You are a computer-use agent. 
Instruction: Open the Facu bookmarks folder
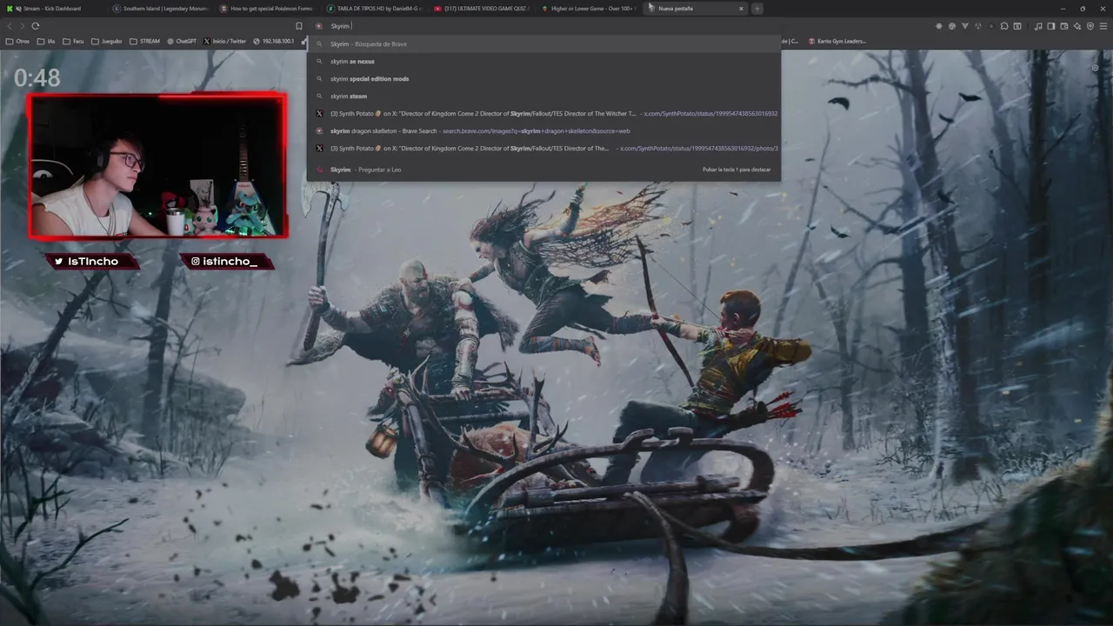pos(73,41)
